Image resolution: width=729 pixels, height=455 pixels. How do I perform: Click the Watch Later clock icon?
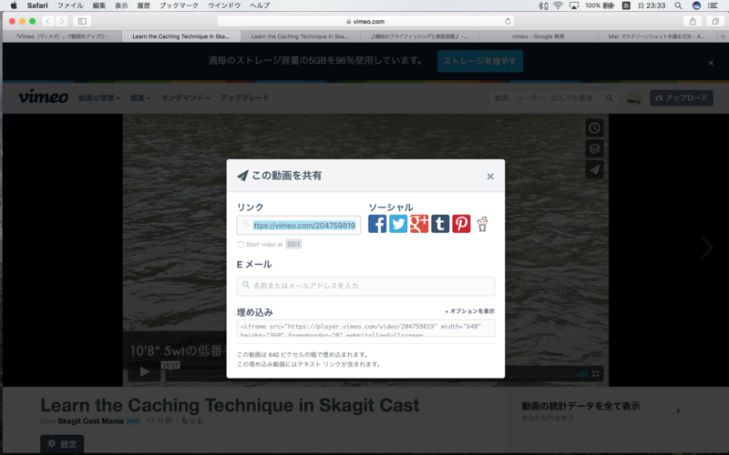[594, 128]
